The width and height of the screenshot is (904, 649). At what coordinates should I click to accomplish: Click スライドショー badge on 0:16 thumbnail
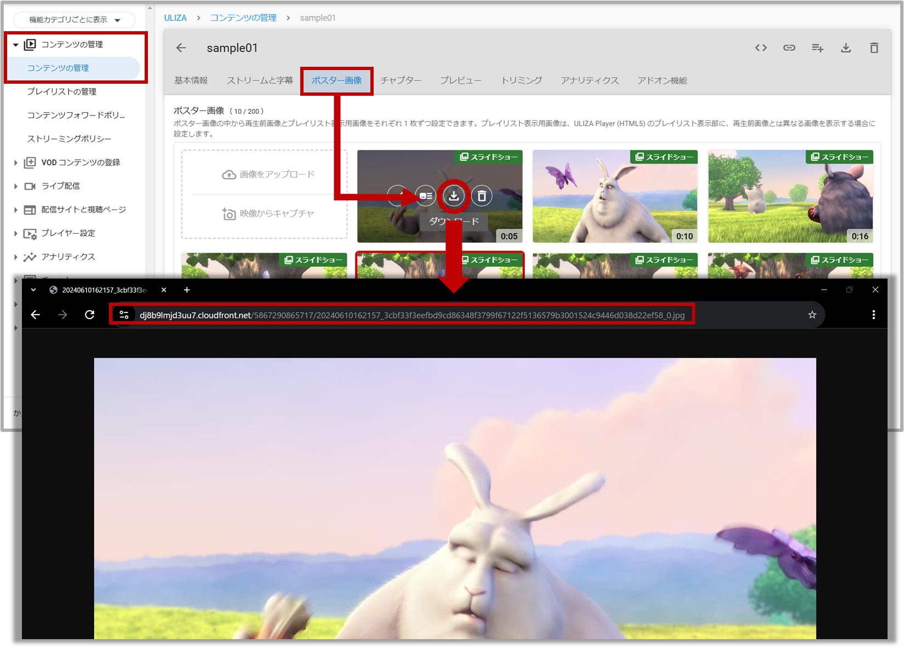click(839, 157)
